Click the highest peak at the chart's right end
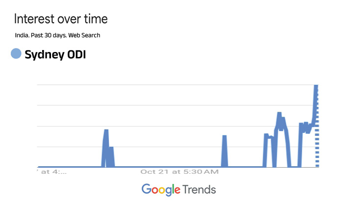The height and width of the screenshot is (205, 358). coord(316,86)
